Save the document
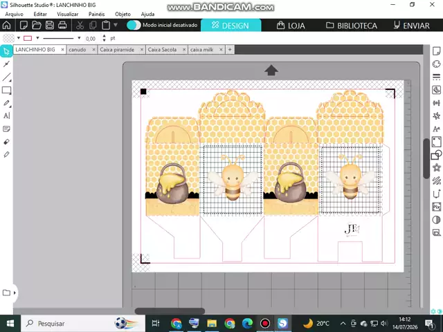443x332 pixels. (x=50, y=25)
